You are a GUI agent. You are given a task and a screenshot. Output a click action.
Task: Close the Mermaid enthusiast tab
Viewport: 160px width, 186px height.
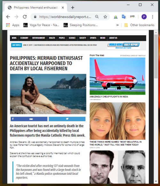63,8
